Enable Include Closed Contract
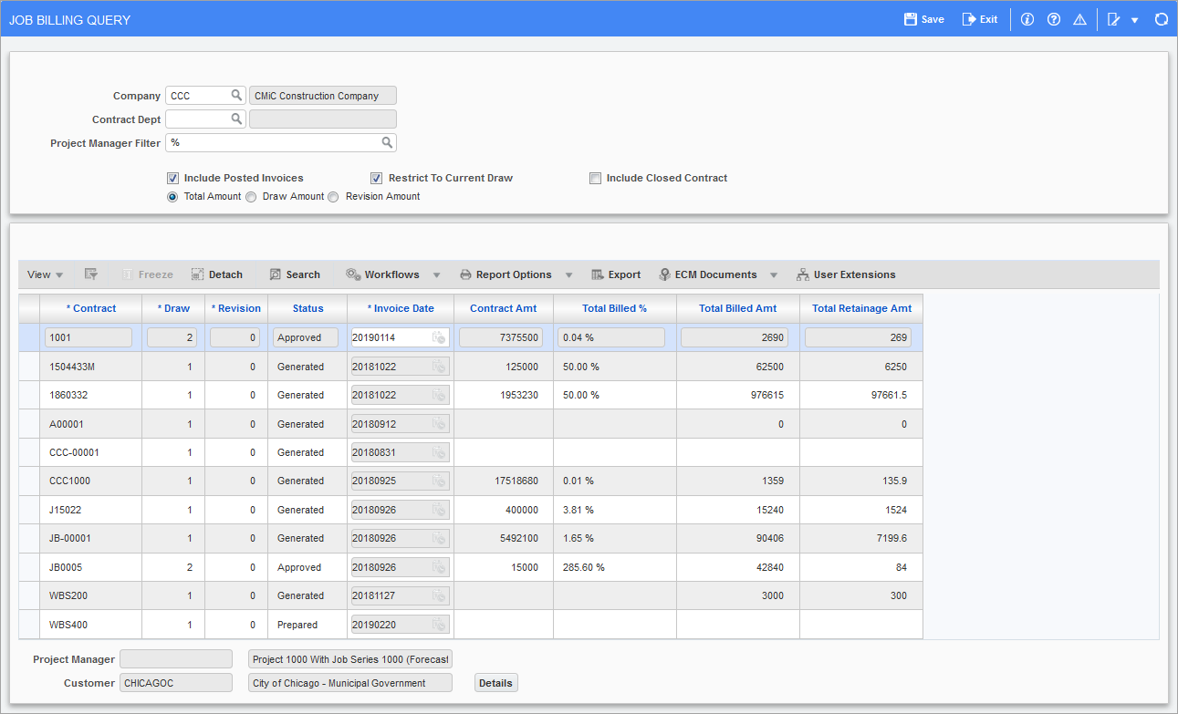Viewport: 1178px width, 714px height. (595, 178)
